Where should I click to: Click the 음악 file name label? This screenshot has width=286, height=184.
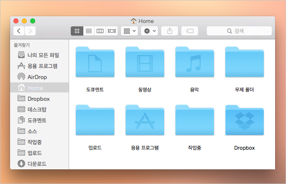tap(195, 89)
